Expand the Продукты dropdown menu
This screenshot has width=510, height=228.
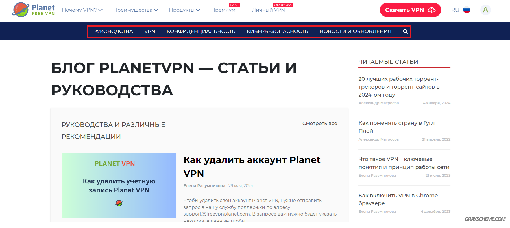[184, 10]
